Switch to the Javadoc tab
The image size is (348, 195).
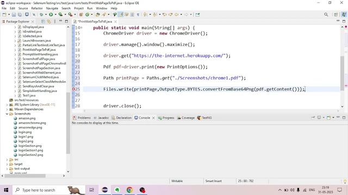point(101,118)
